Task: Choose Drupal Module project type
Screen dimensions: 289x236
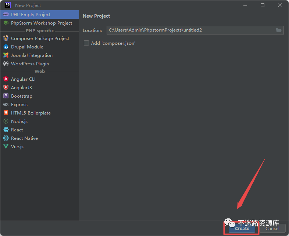Action: click(40, 47)
